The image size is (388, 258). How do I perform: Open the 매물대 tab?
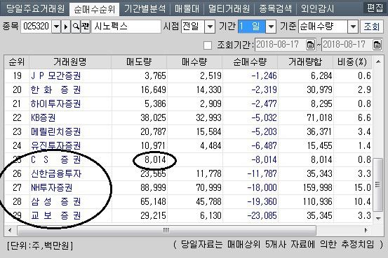pyautogui.click(x=187, y=9)
